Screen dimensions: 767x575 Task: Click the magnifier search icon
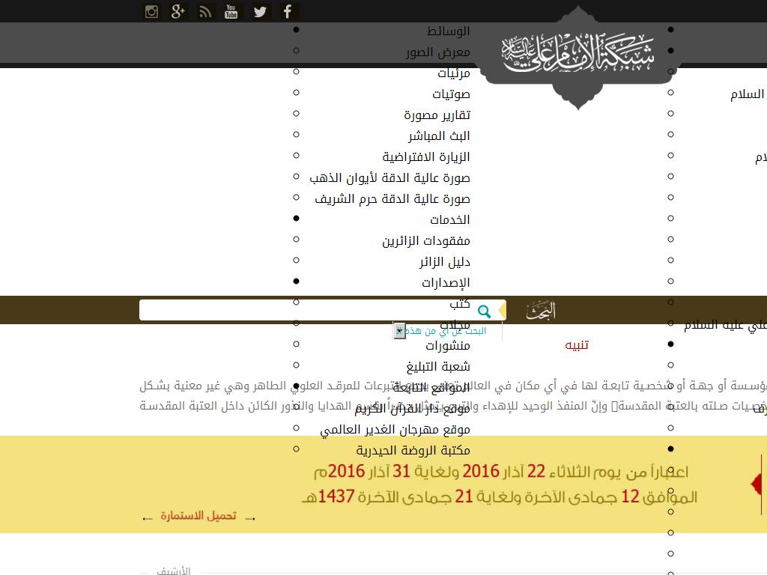[x=485, y=311]
